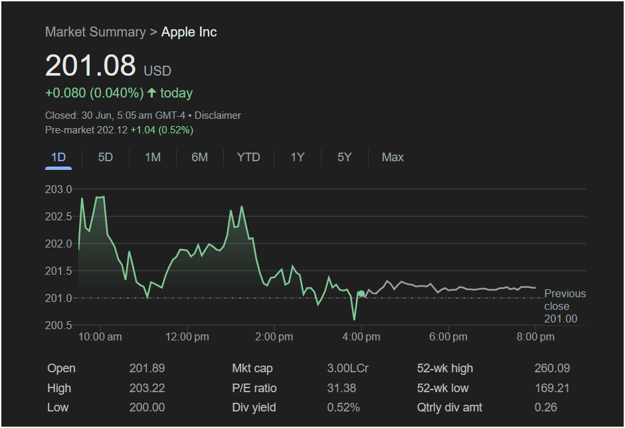Click the 4:00 pm axis label
Viewport: 625px width, 428px height.
pos(361,337)
